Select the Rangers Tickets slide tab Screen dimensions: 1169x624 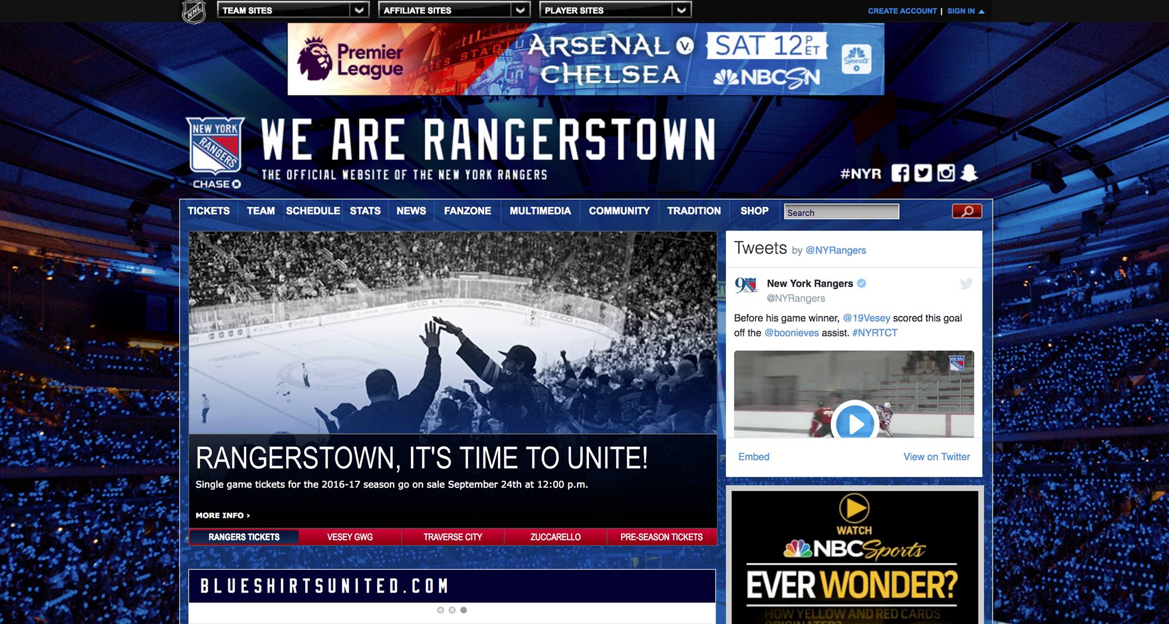[244, 537]
